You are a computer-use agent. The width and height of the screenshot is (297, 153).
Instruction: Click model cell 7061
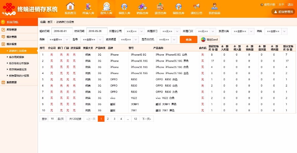click(134, 111)
